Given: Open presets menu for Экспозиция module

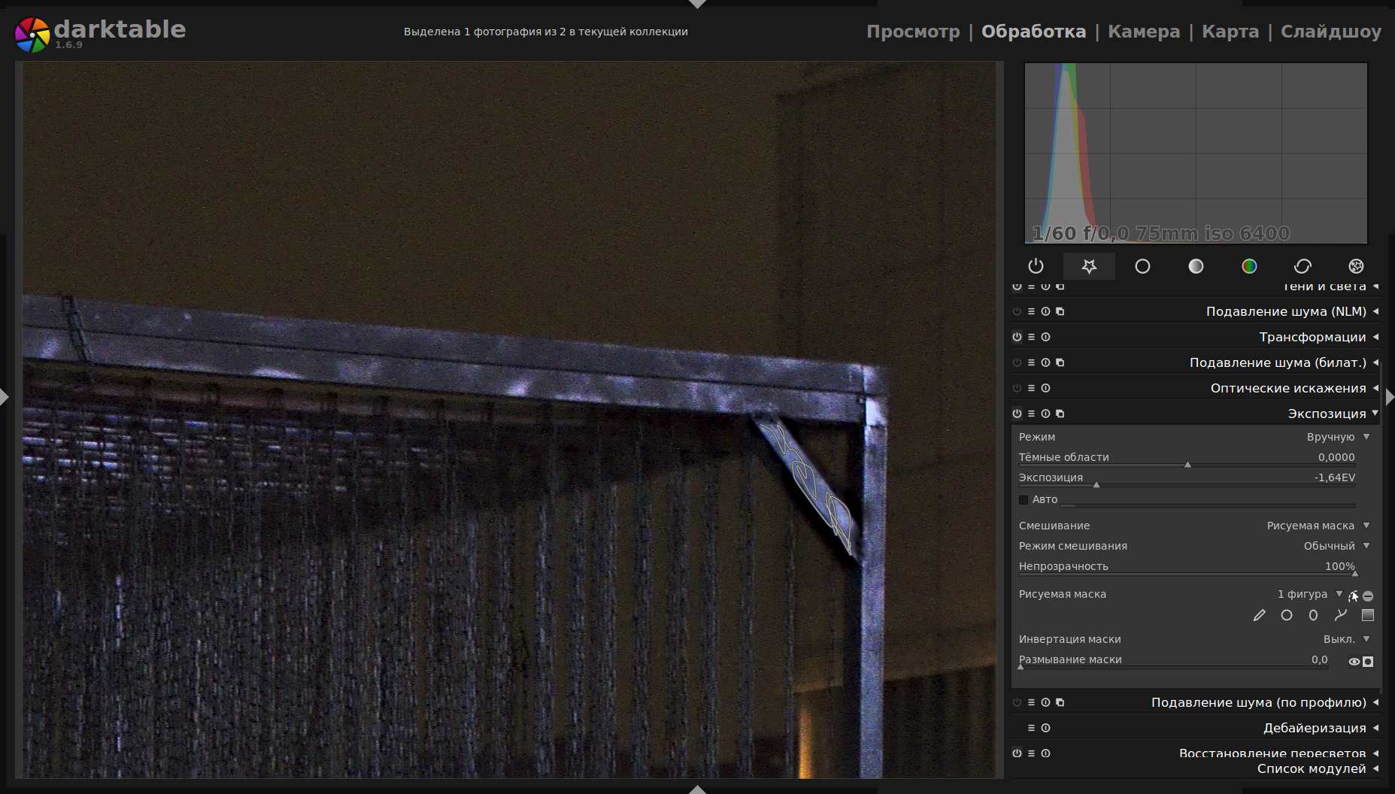Looking at the screenshot, I should (1032, 414).
